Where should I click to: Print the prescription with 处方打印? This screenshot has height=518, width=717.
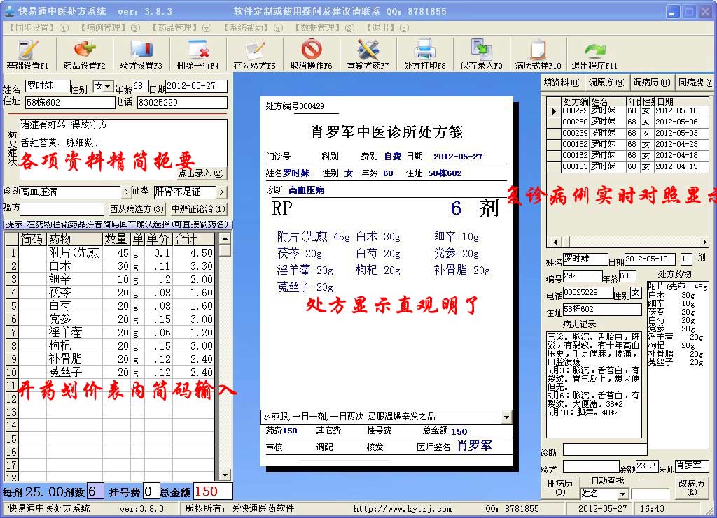[x=424, y=54]
